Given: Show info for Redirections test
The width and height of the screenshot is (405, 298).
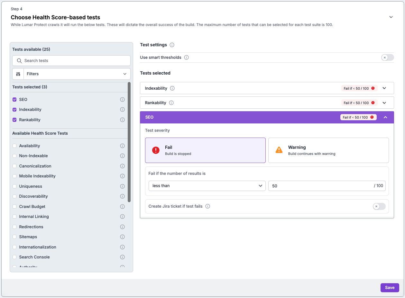Looking at the screenshot, I should pyautogui.click(x=122, y=227).
